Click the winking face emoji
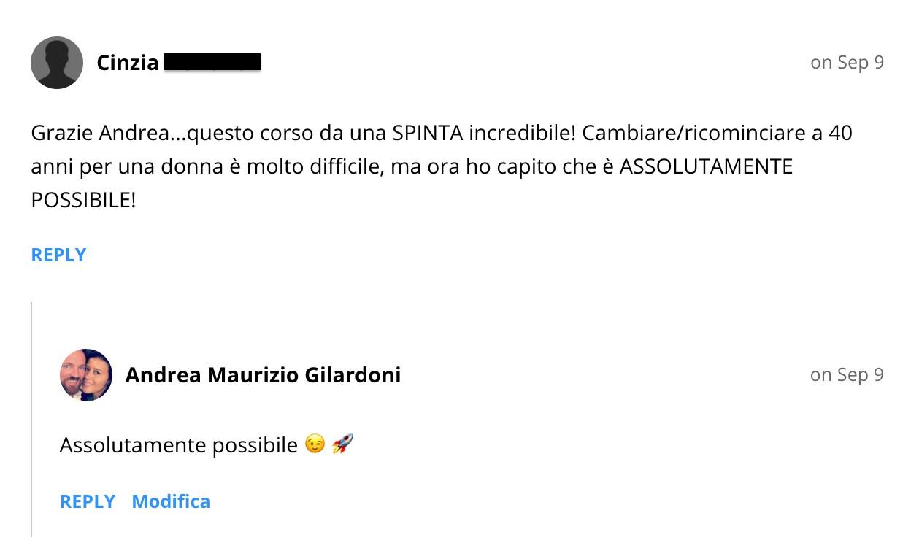This screenshot has width=911, height=559. 315,444
